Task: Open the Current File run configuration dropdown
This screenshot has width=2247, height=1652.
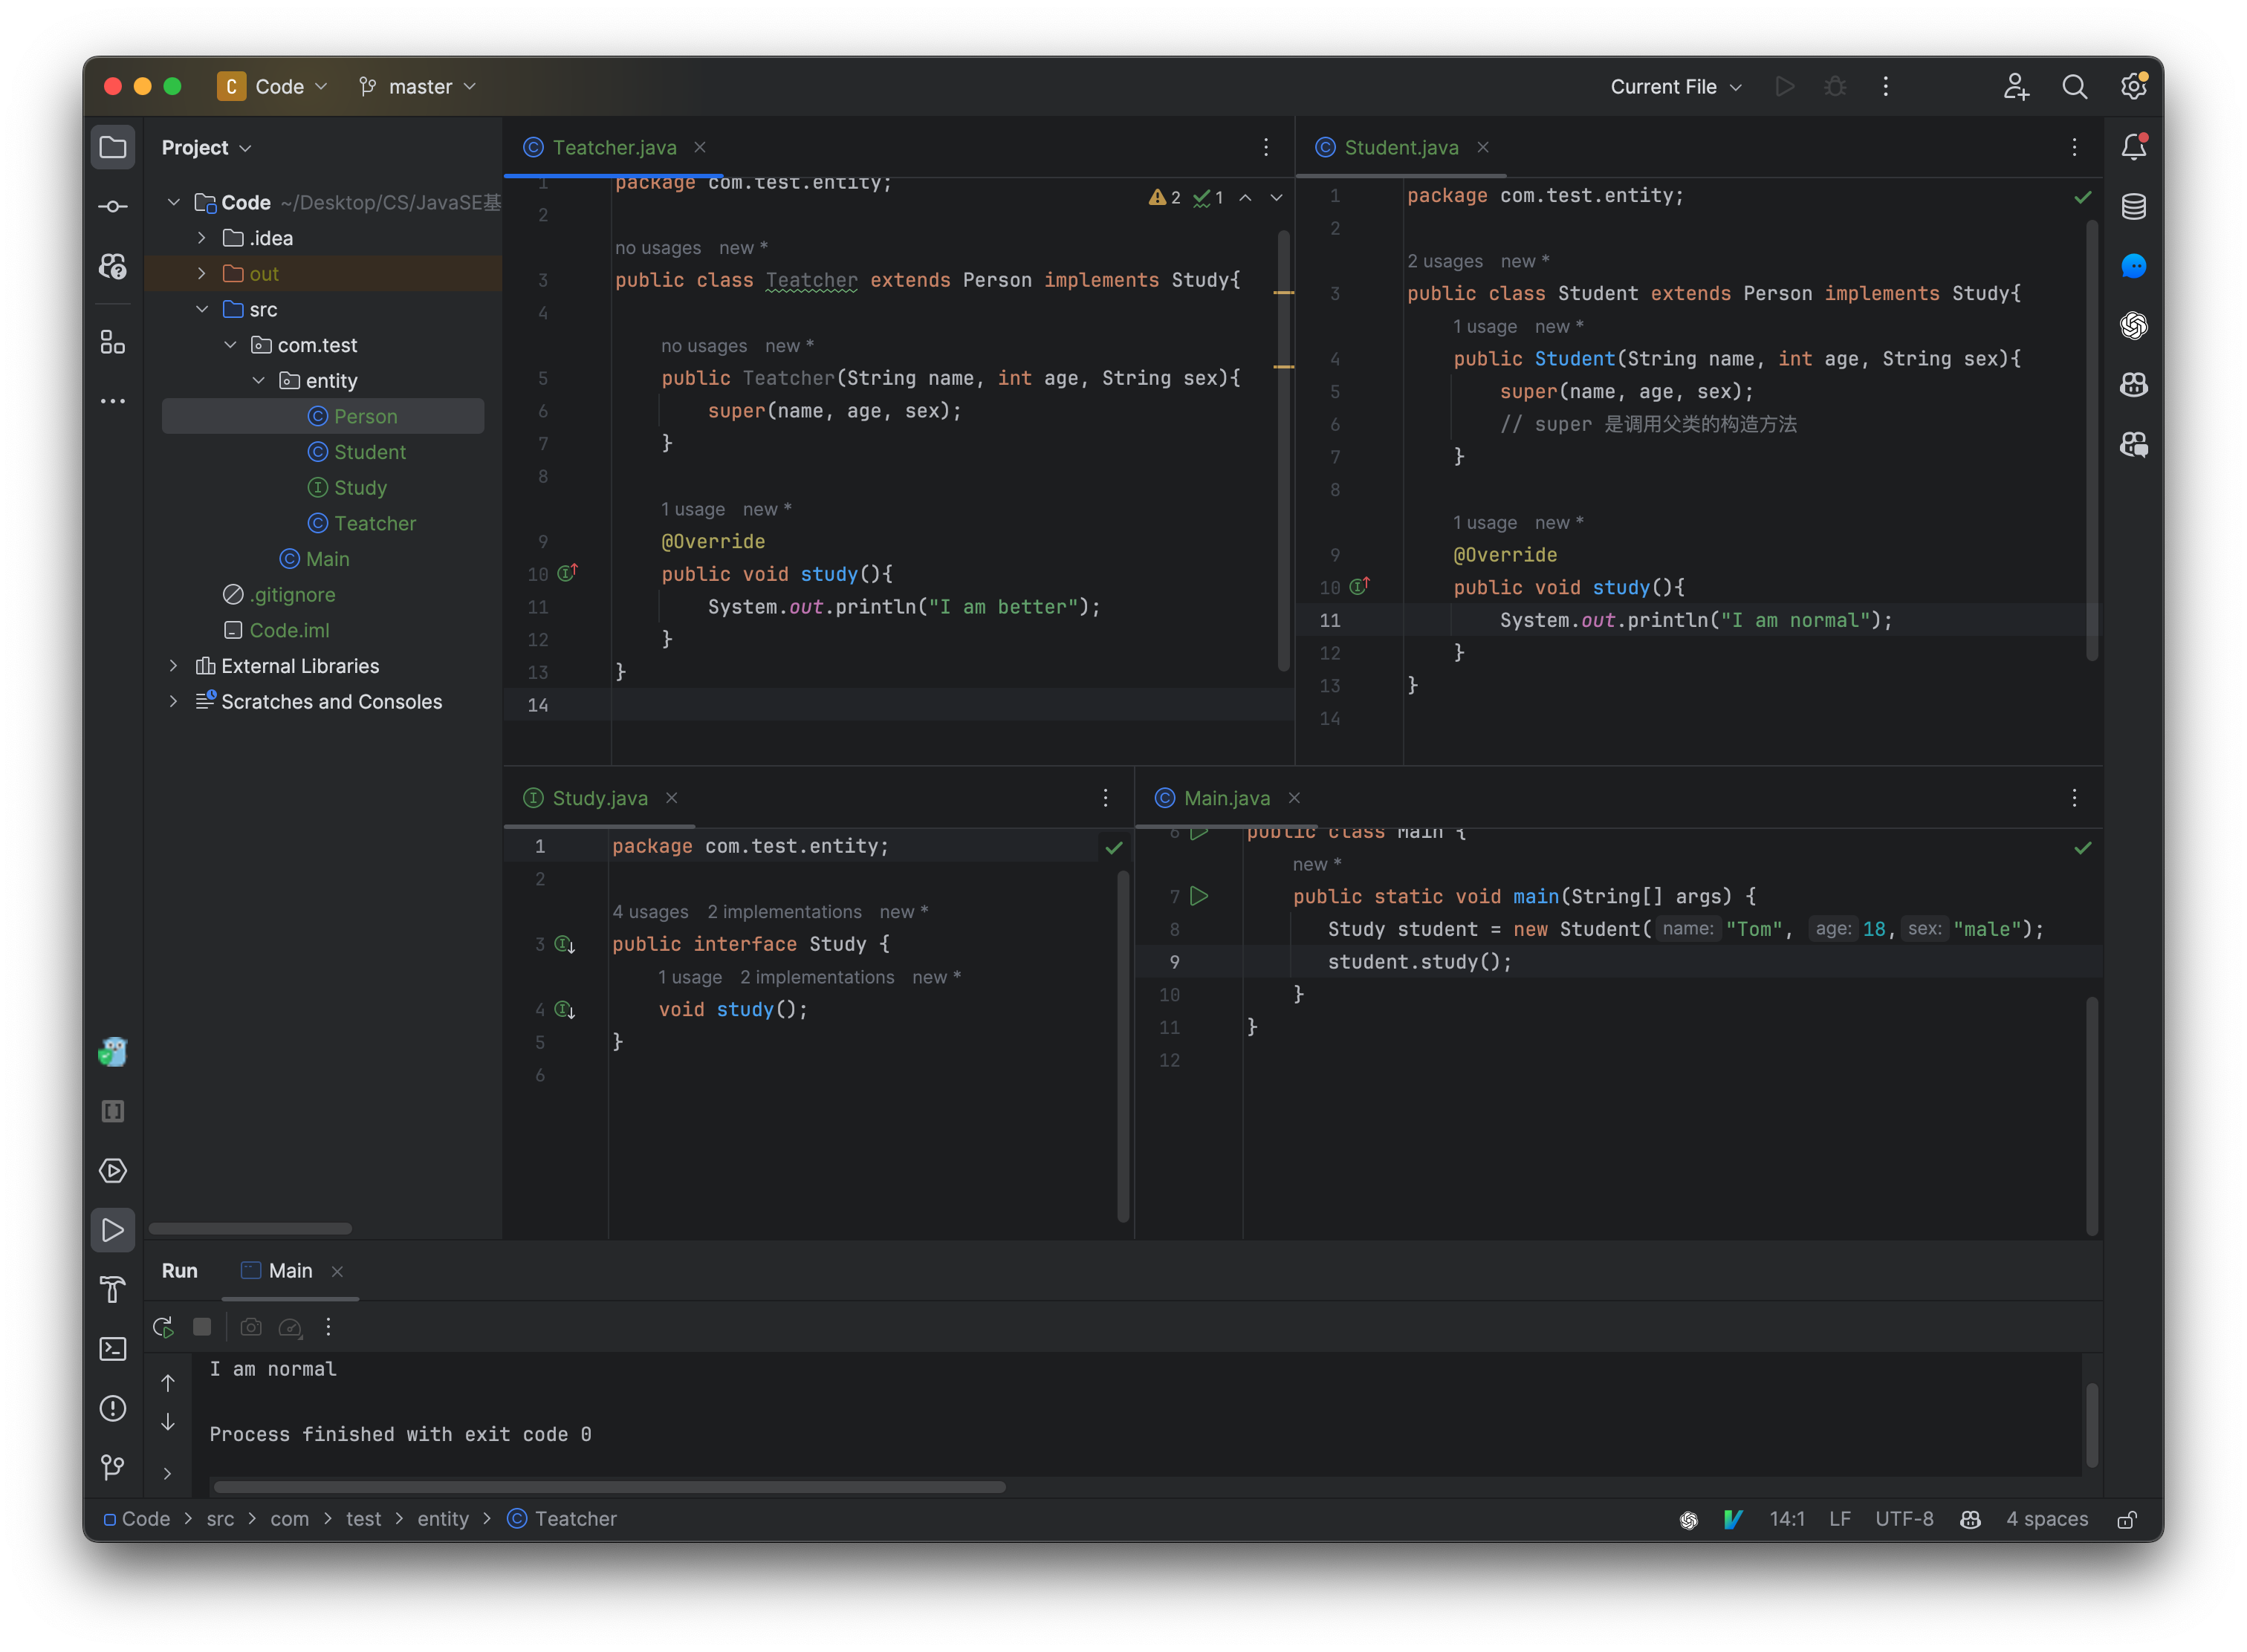Action: [x=1676, y=87]
